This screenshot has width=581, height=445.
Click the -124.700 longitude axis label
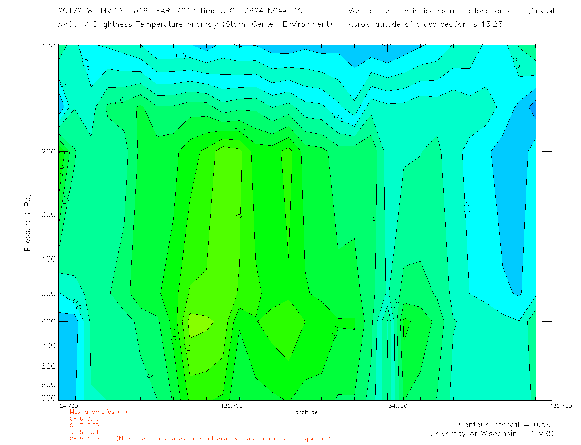point(65,406)
